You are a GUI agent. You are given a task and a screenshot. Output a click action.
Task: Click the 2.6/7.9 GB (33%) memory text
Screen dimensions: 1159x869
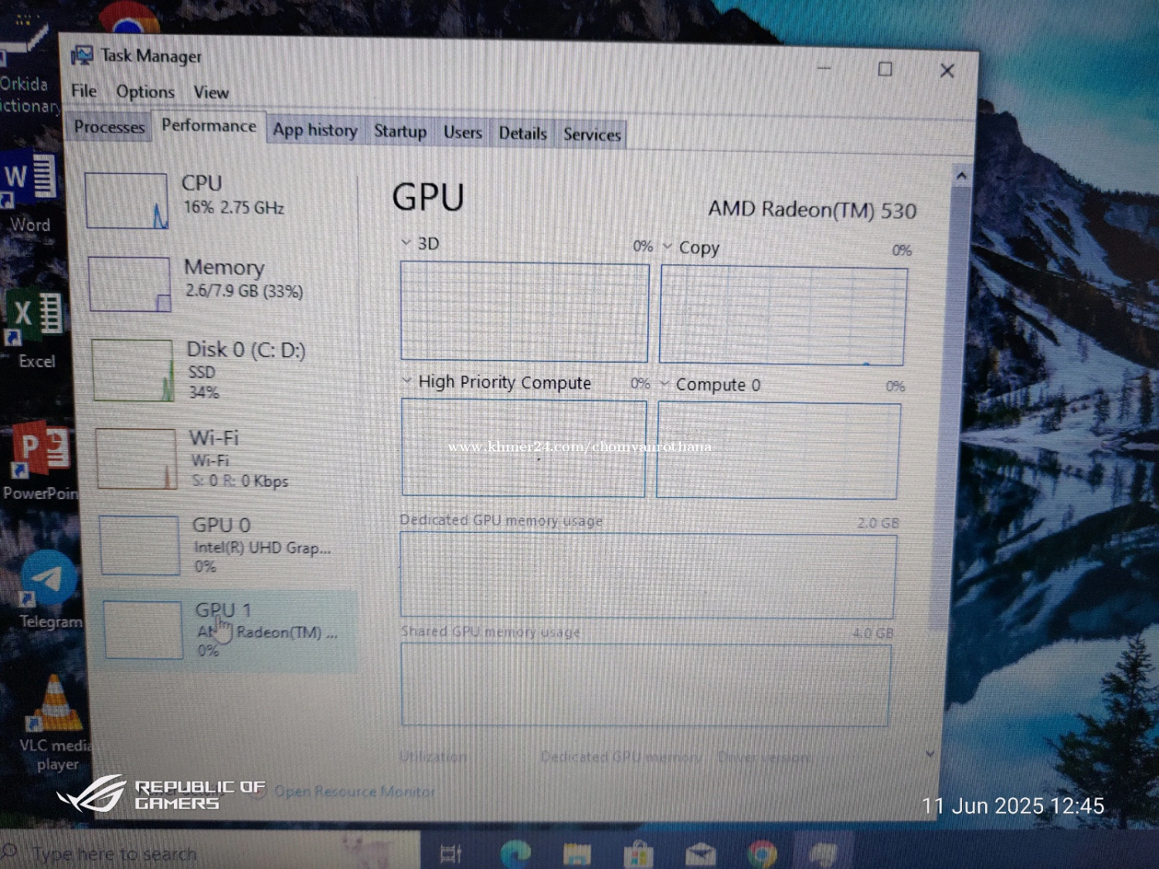coord(244,291)
